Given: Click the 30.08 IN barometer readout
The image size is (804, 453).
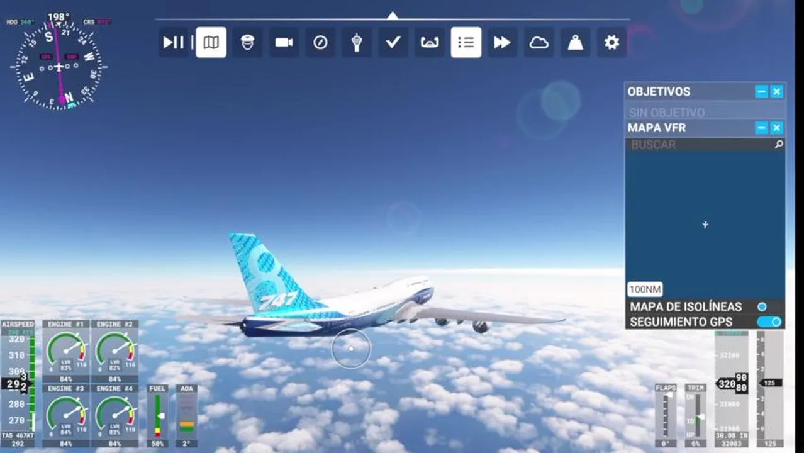Looking at the screenshot, I should pyautogui.click(x=731, y=435).
